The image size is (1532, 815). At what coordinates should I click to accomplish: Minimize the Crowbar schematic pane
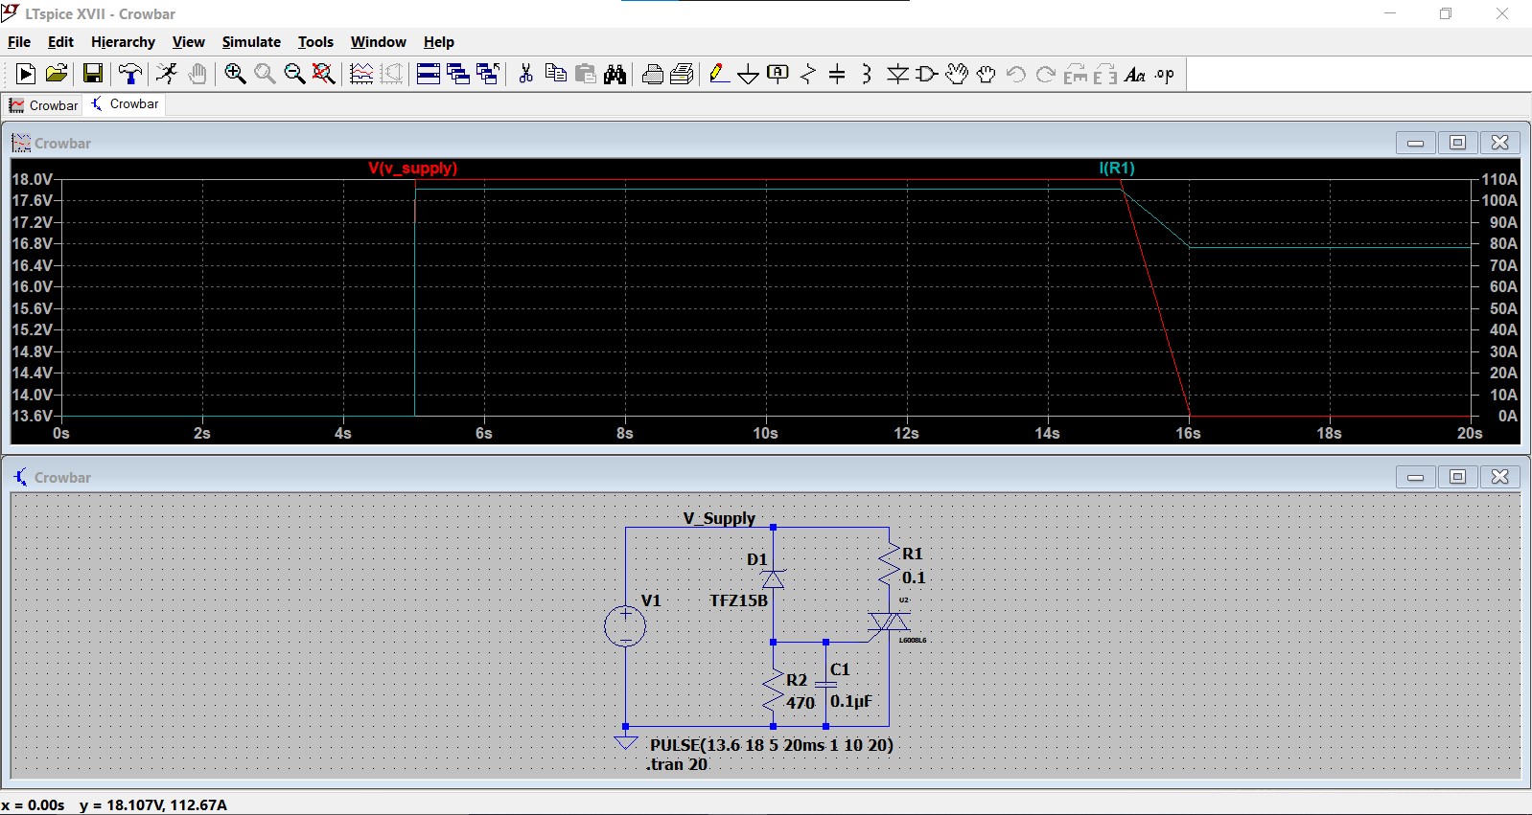pyautogui.click(x=1415, y=477)
